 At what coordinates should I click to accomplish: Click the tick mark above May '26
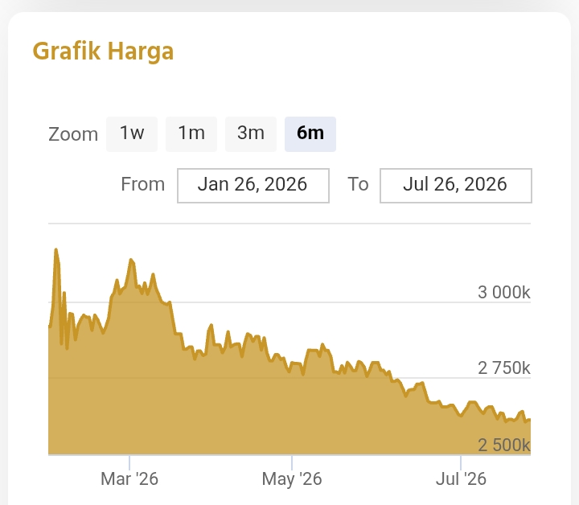pos(292,462)
